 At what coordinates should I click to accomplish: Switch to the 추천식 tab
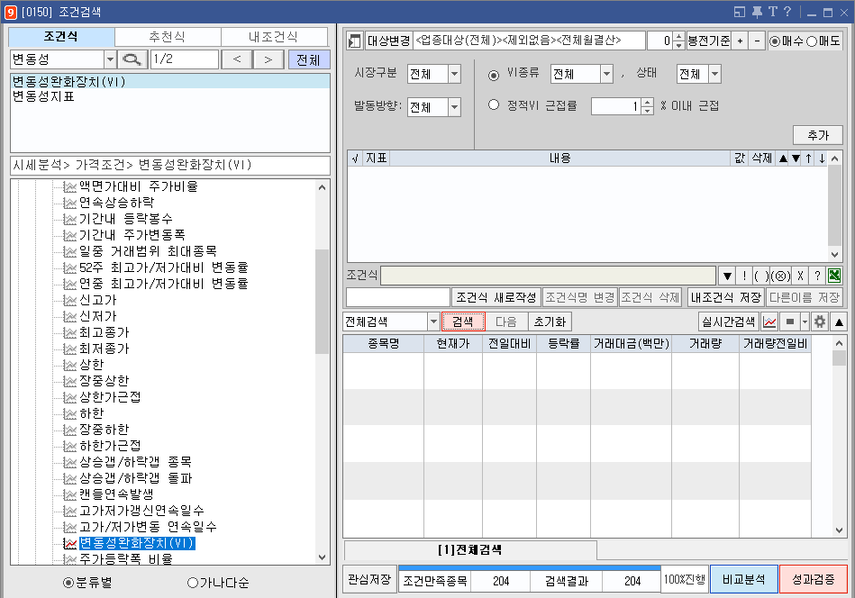pyautogui.click(x=168, y=37)
